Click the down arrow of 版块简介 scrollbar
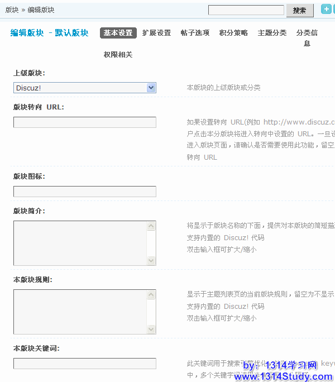335x382 pixels. coord(151,260)
